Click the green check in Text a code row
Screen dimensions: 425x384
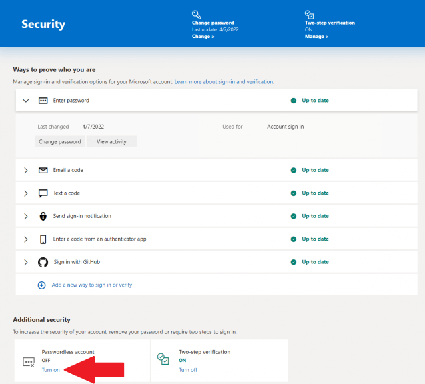(x=294, y=193)
